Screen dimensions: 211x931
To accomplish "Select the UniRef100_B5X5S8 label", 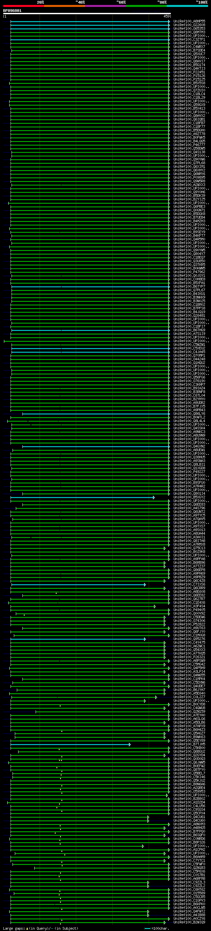I will pyautogui.click(x=189, y=83).
